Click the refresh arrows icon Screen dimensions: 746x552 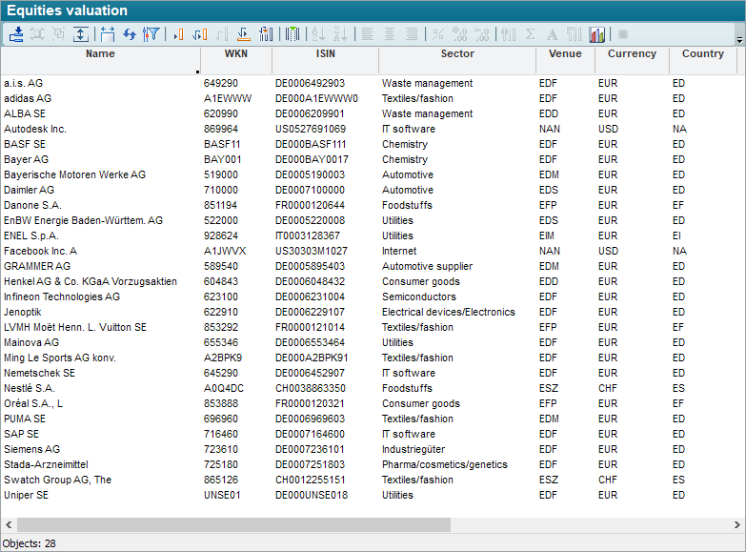[130, 34]
